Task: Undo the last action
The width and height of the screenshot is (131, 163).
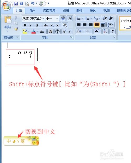Action: [x=33, y=4]
